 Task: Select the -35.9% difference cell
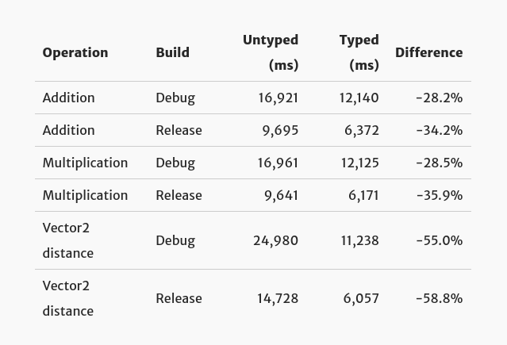(x=439, y=195)
